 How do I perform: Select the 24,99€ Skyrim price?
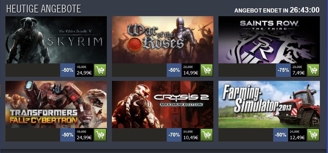click(x=84, y=73)
